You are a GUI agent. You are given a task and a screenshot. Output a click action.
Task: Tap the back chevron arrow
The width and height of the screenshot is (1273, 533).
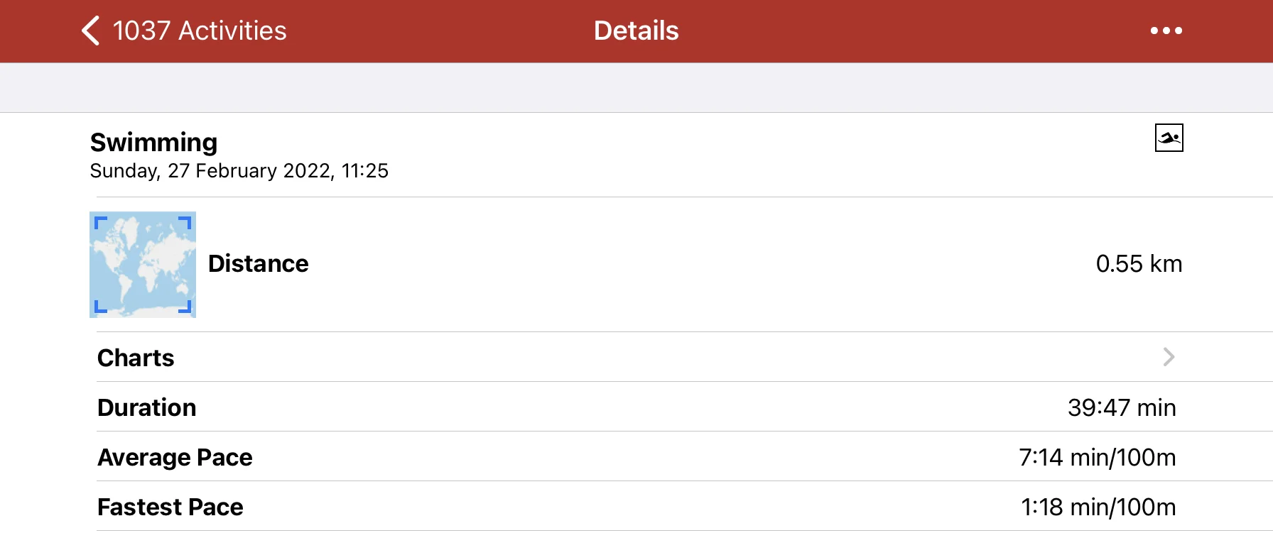90,31
